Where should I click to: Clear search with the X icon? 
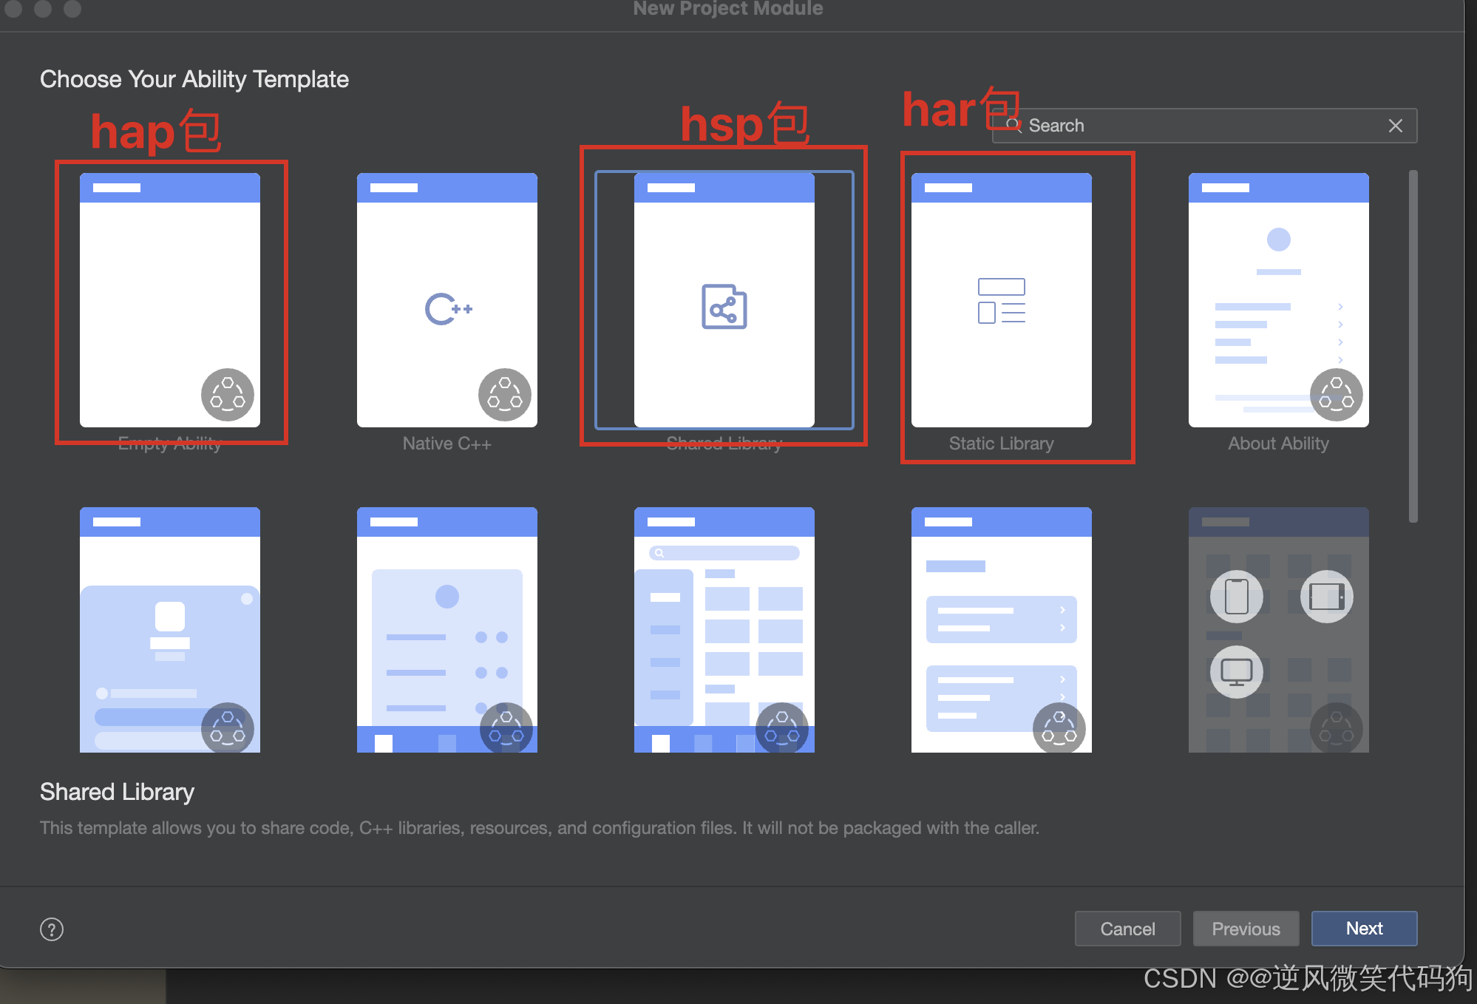coord(1395,126)
